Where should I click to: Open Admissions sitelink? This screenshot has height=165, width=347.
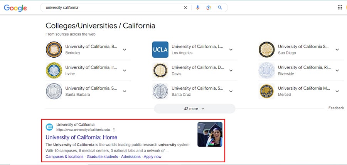point(131,157)
